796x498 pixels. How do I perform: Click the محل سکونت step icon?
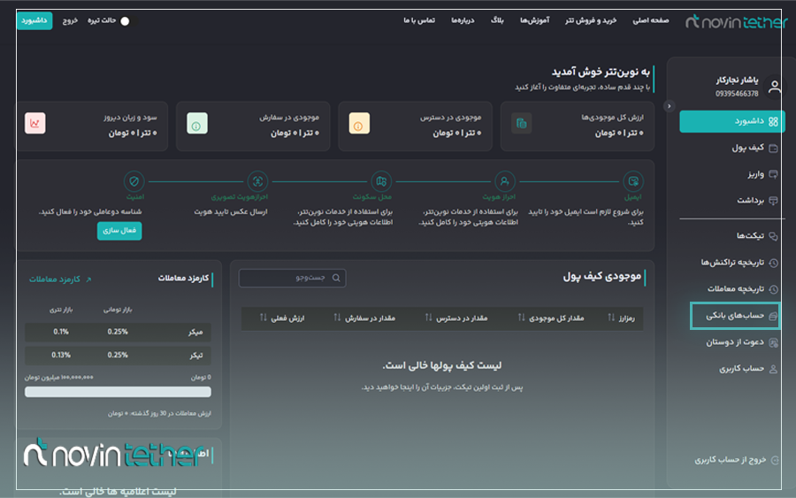(381, 181)
